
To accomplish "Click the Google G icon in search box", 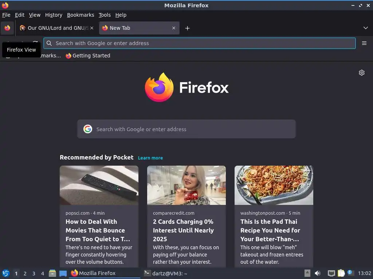I will pyautogui.click(x=87, y=129).
